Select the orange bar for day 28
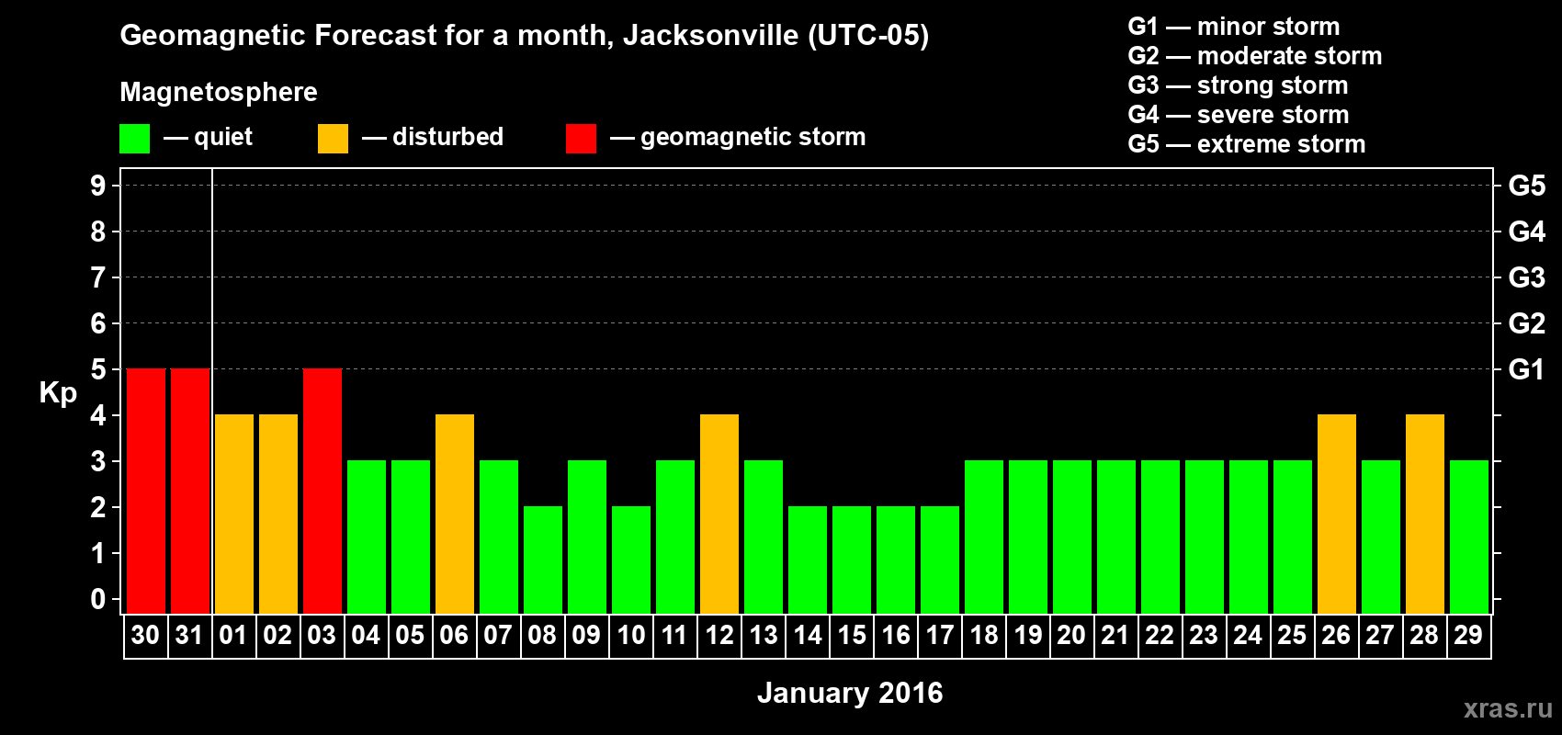The width and height of the screenshot is (1562, 735). coord(1425,514)
